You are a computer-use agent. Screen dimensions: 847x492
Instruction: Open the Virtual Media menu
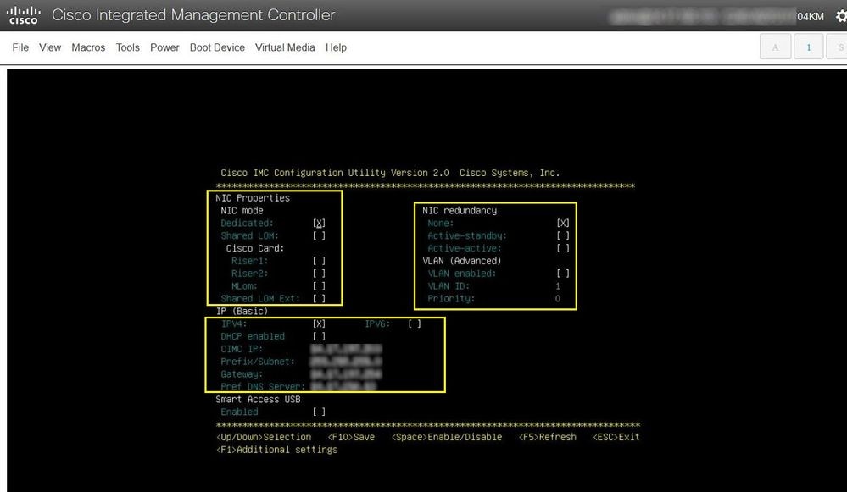(285, 47)
